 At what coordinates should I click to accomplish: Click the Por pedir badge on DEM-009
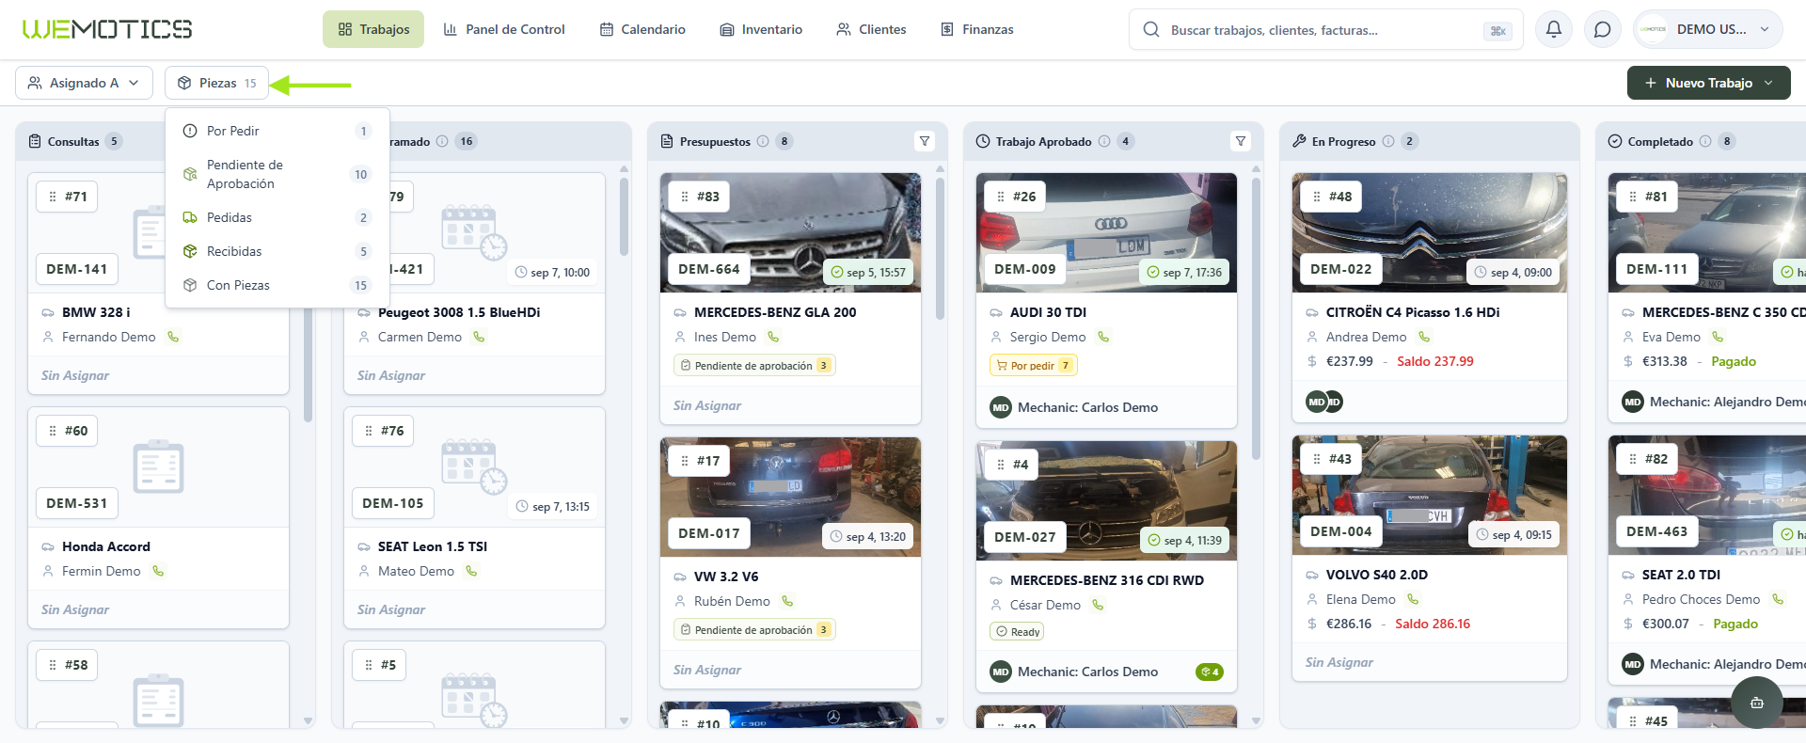pos(1034,366)
